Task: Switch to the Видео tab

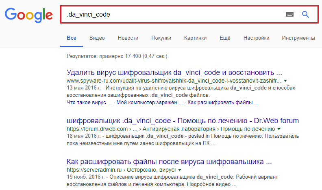Action: (97, 38)
